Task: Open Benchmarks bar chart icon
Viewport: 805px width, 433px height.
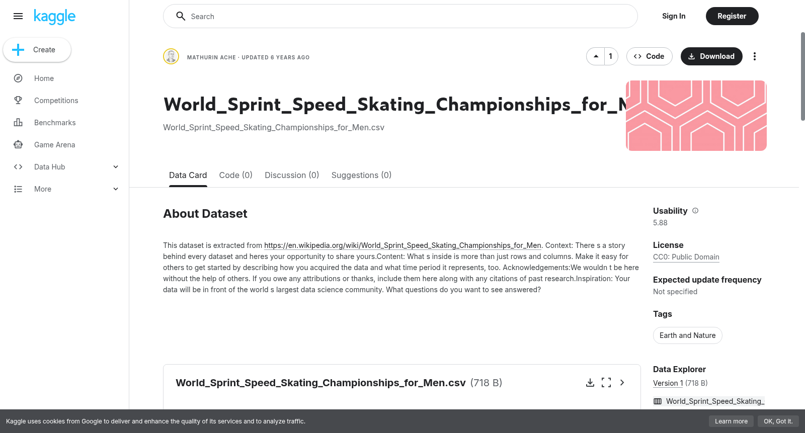Action: point(18,123)
